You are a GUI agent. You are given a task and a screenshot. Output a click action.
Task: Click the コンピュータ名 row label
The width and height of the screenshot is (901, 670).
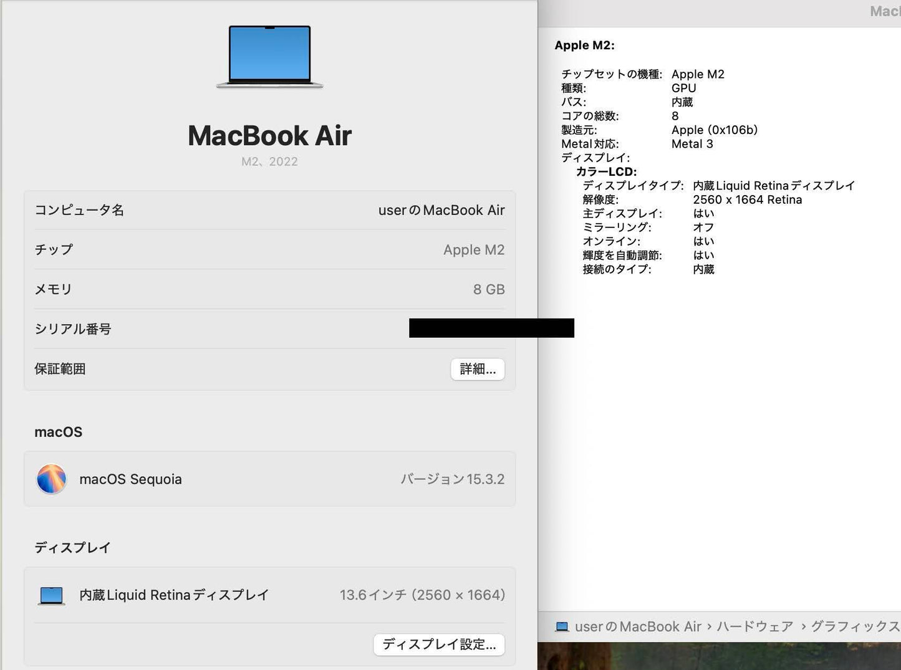coord(79,211)
